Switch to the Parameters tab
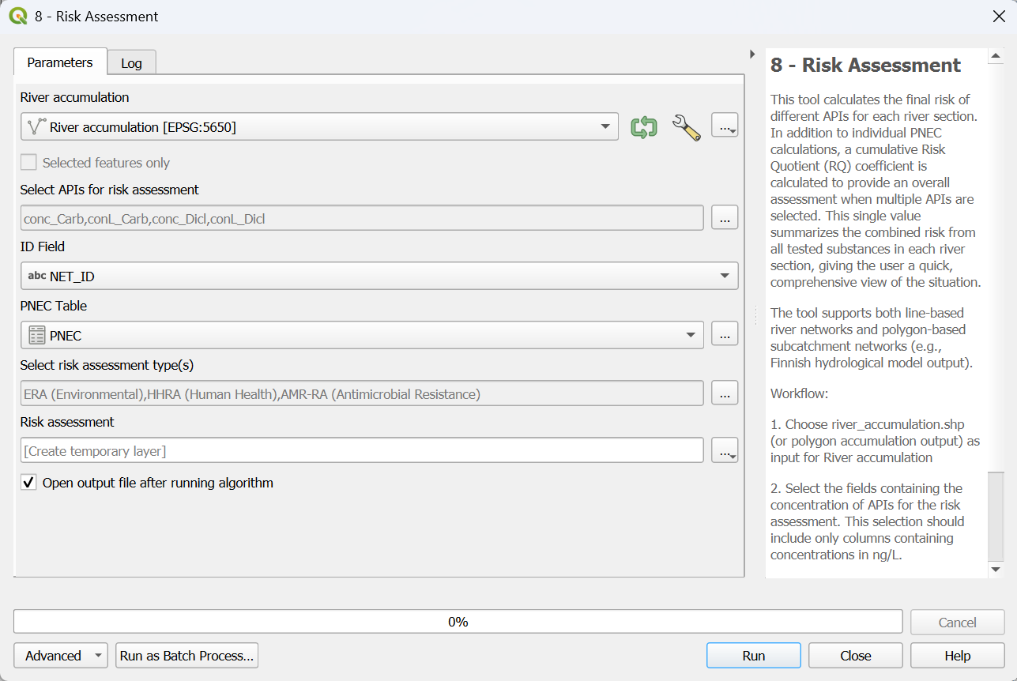This screenshot has width=1017, height=681. pos(60,62)
